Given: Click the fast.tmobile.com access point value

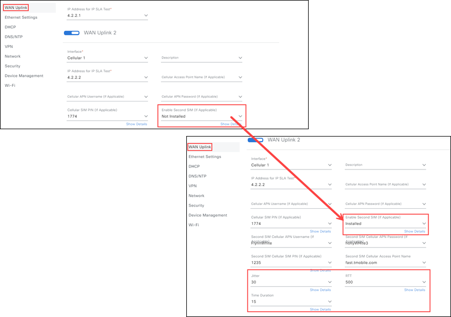Looking at the screenshot, I should click(x=361, y=263).
